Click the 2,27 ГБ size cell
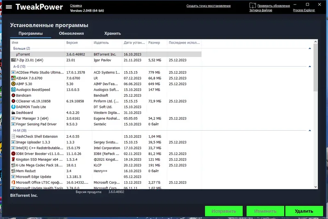This screenshot has width=328, height=219. click(155, 182)
